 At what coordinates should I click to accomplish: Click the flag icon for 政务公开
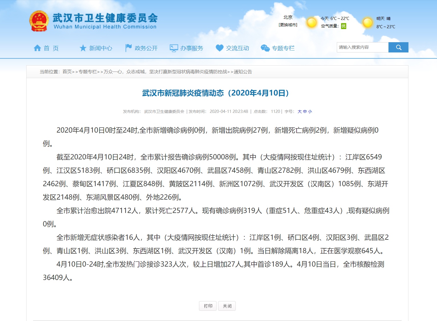click(x=128, y=48)
